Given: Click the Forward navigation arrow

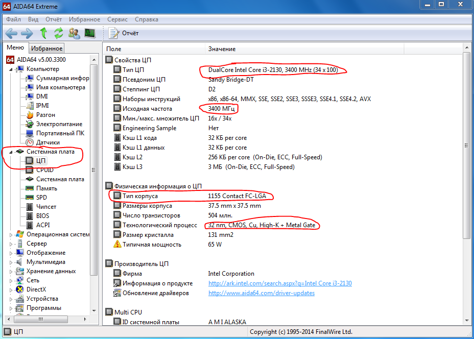Looking at the screenshot, I should click(x=27, y=33).
